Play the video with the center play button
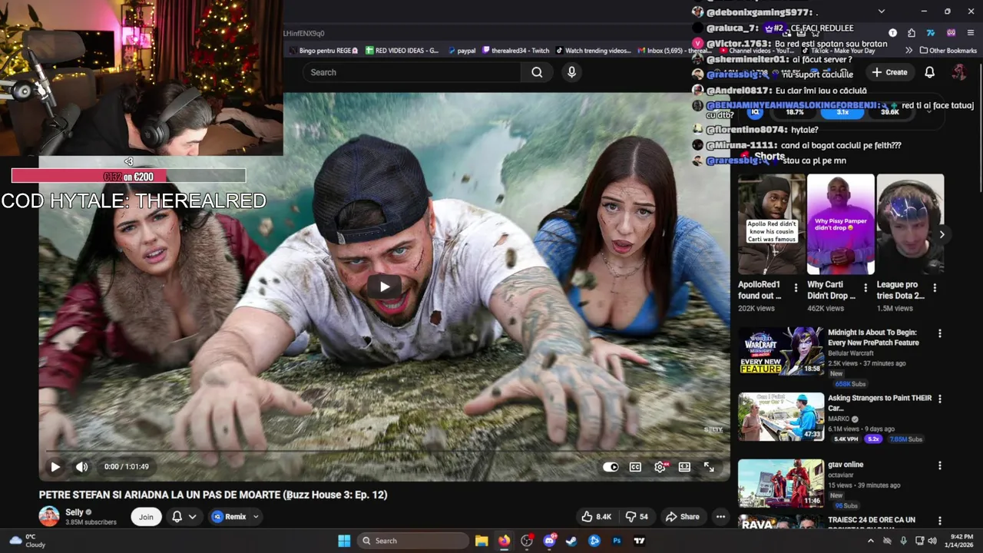The image size is (983, 553). [x=384, y=286]
